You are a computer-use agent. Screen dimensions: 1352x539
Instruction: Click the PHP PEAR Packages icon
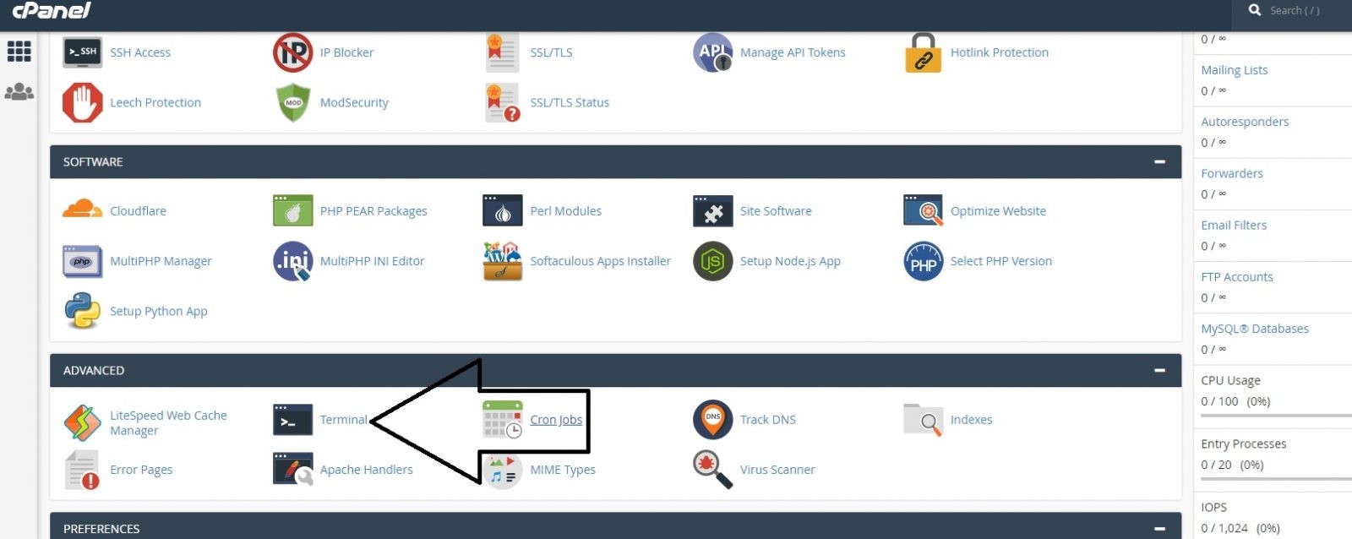[292, 210]
